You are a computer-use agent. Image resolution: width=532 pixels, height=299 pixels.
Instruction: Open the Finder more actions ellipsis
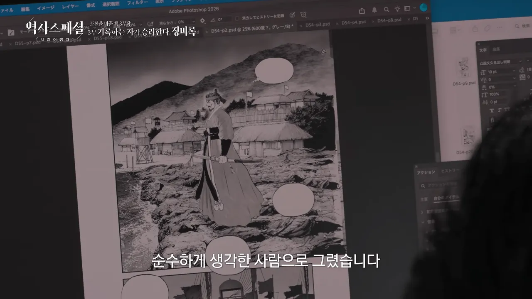click(500, 27)
